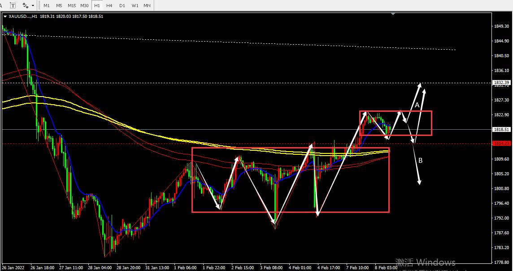The width and height of the screenshot is (513, 271).
Task: Switch chart to W1 weekly timeframe
Action: 135,5
